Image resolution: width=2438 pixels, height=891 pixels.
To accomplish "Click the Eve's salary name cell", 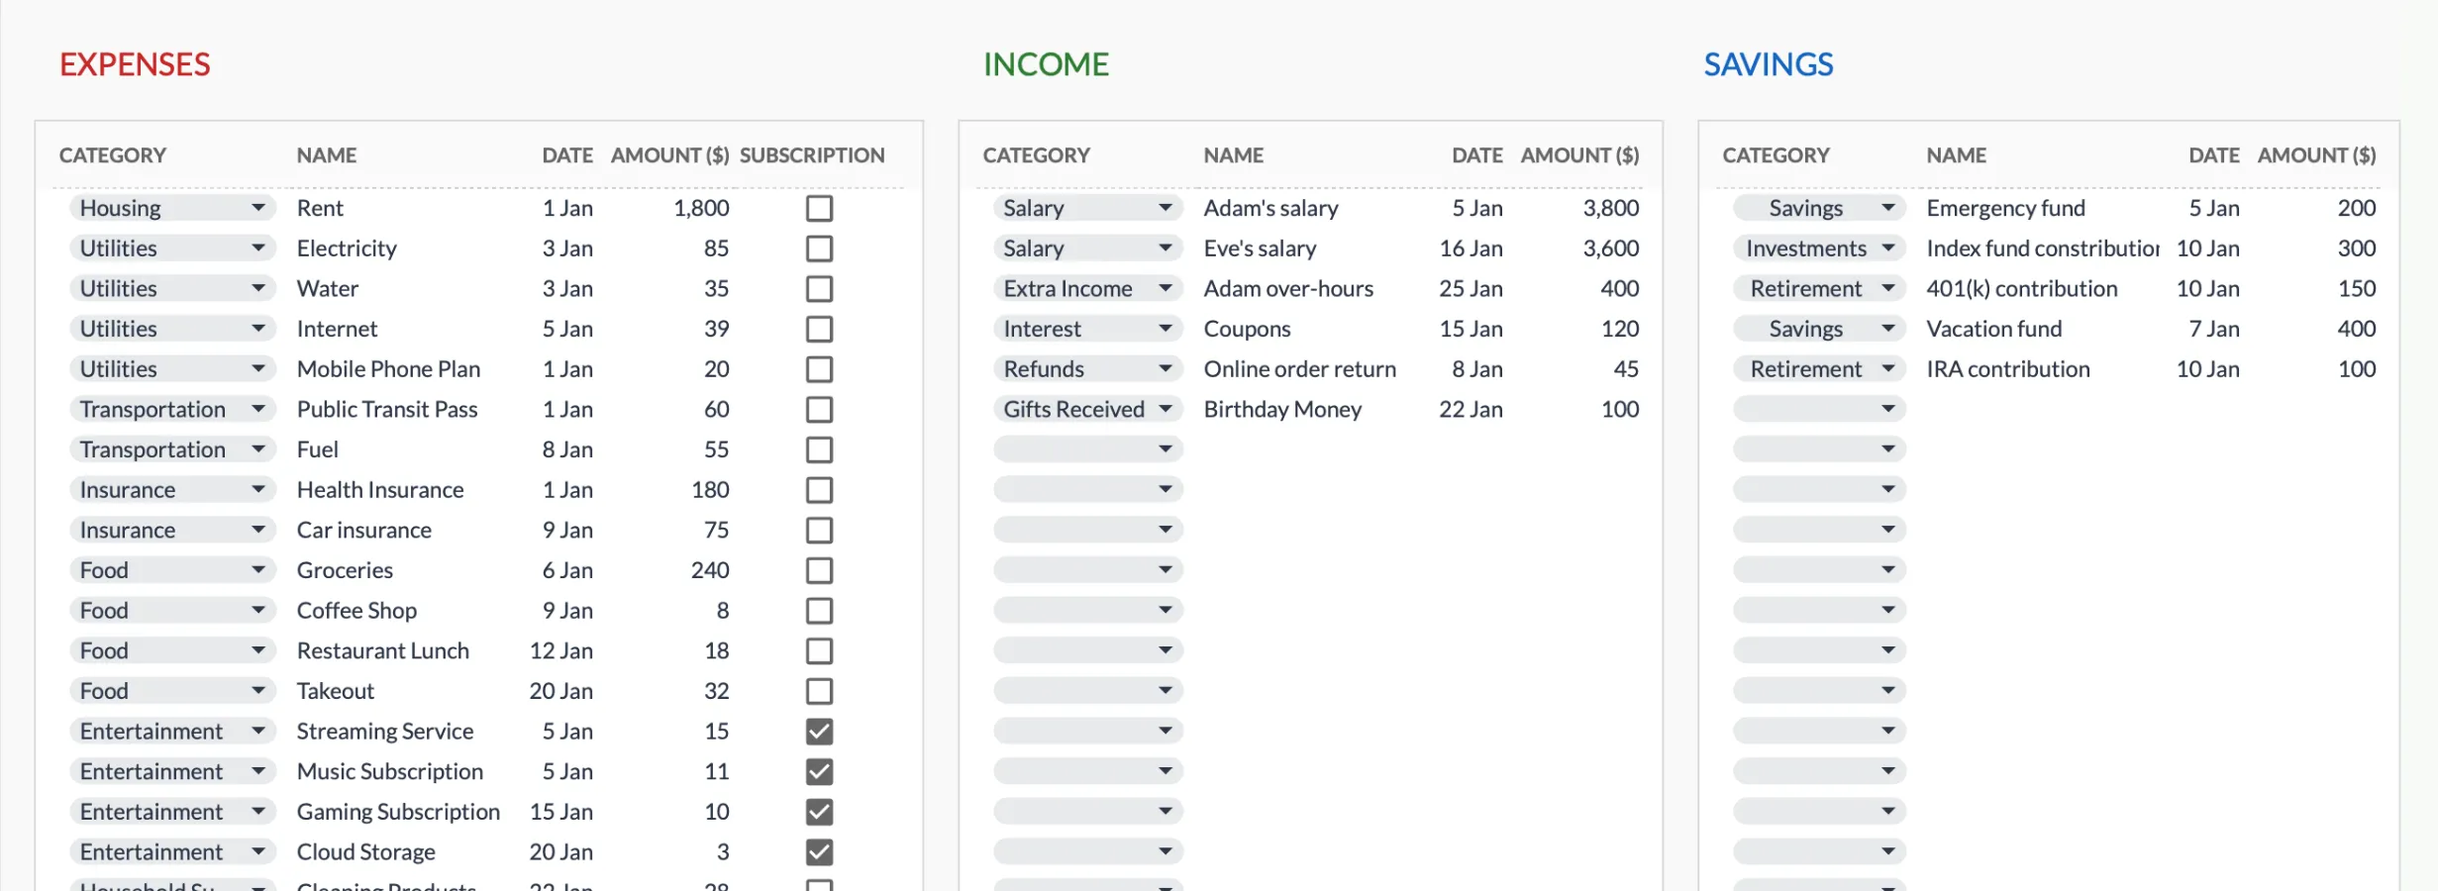I will click(x=1260, y=248).
